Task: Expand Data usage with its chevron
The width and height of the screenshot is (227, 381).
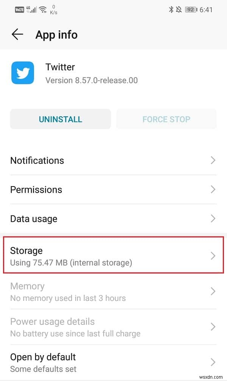Action: pos(213,218)
